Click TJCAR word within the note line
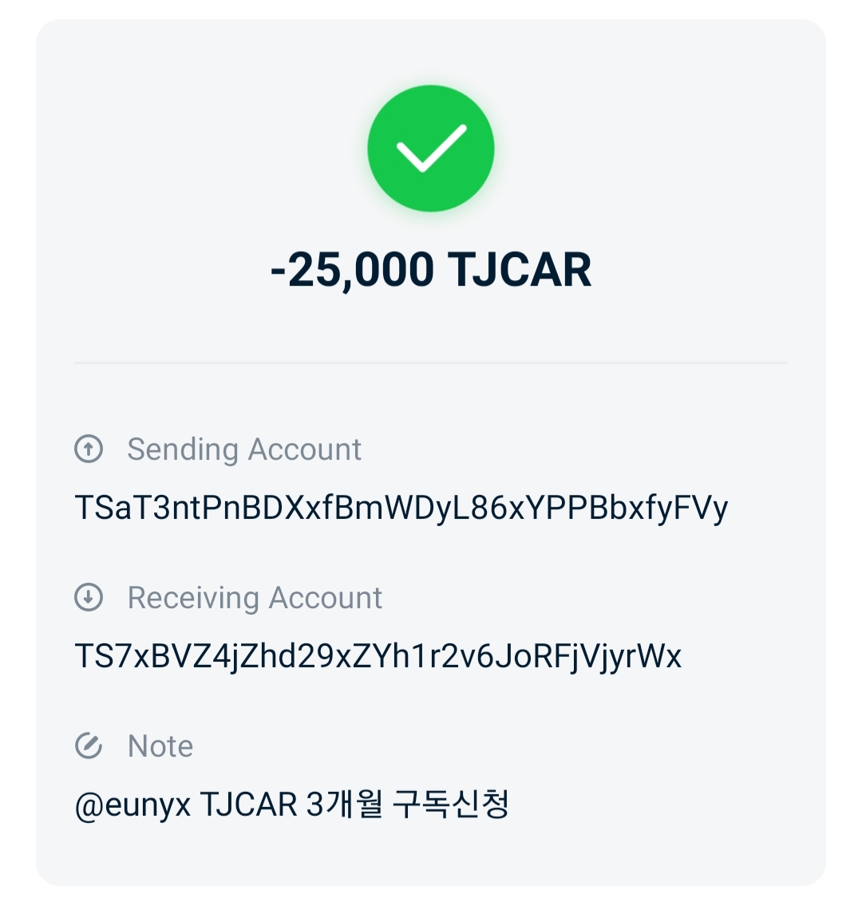 click(x=248, y=804)
